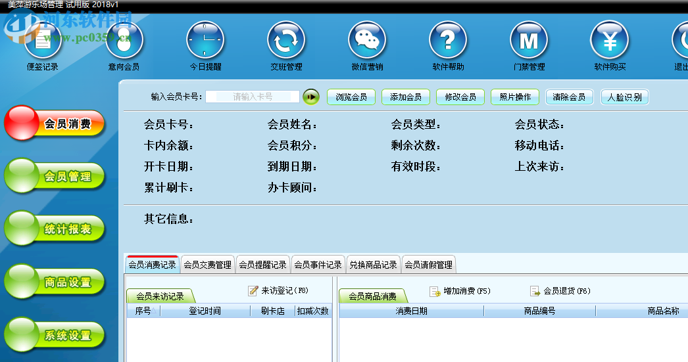
Task: Select the 会员商品消费 sub-tab
Action: pyautogui.click(x=372, y=296)
